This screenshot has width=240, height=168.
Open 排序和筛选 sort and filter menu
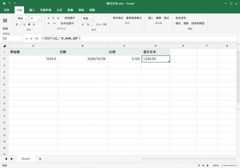(x=198, y=23)
